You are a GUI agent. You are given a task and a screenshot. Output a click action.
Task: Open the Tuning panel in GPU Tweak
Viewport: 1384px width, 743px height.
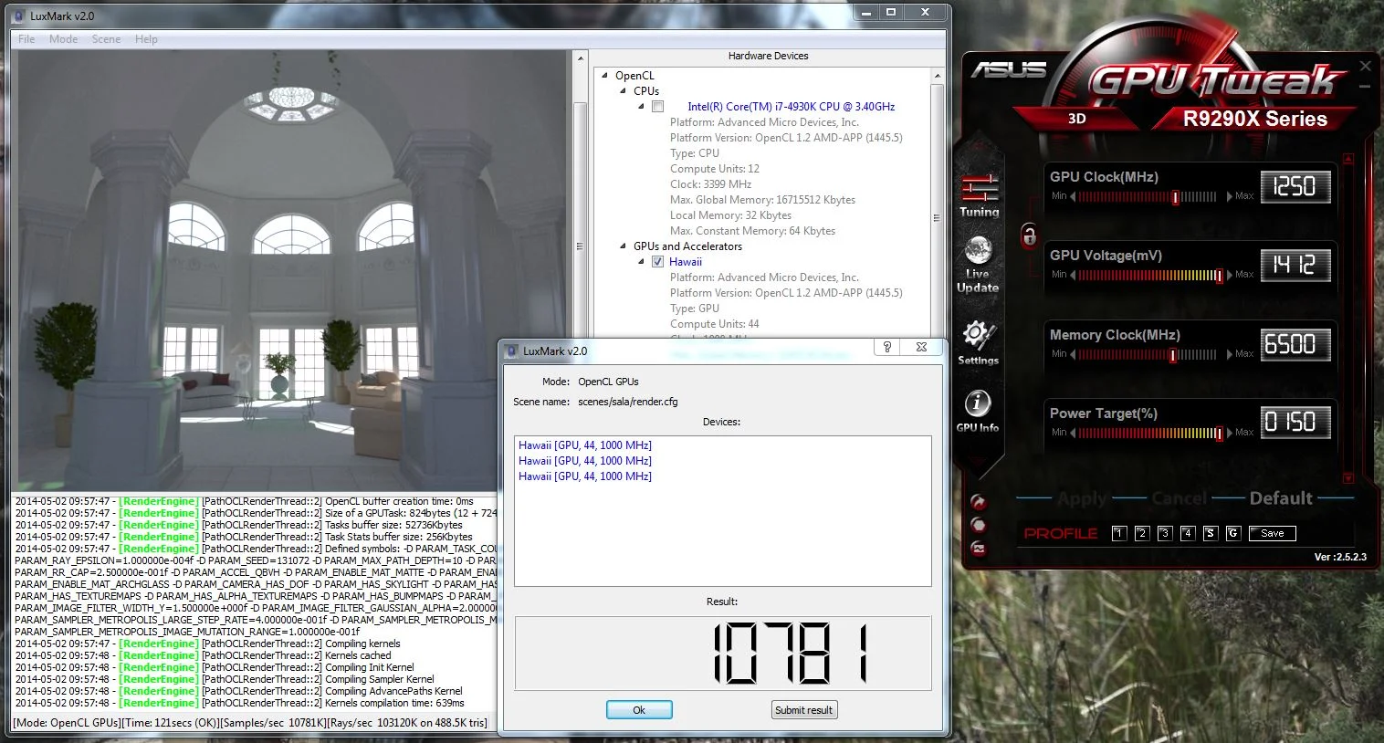pyautogui.click(x=979, y=195)
